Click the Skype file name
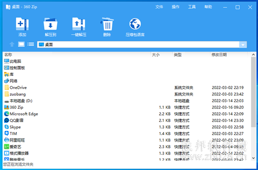 (x=15, y=127)
